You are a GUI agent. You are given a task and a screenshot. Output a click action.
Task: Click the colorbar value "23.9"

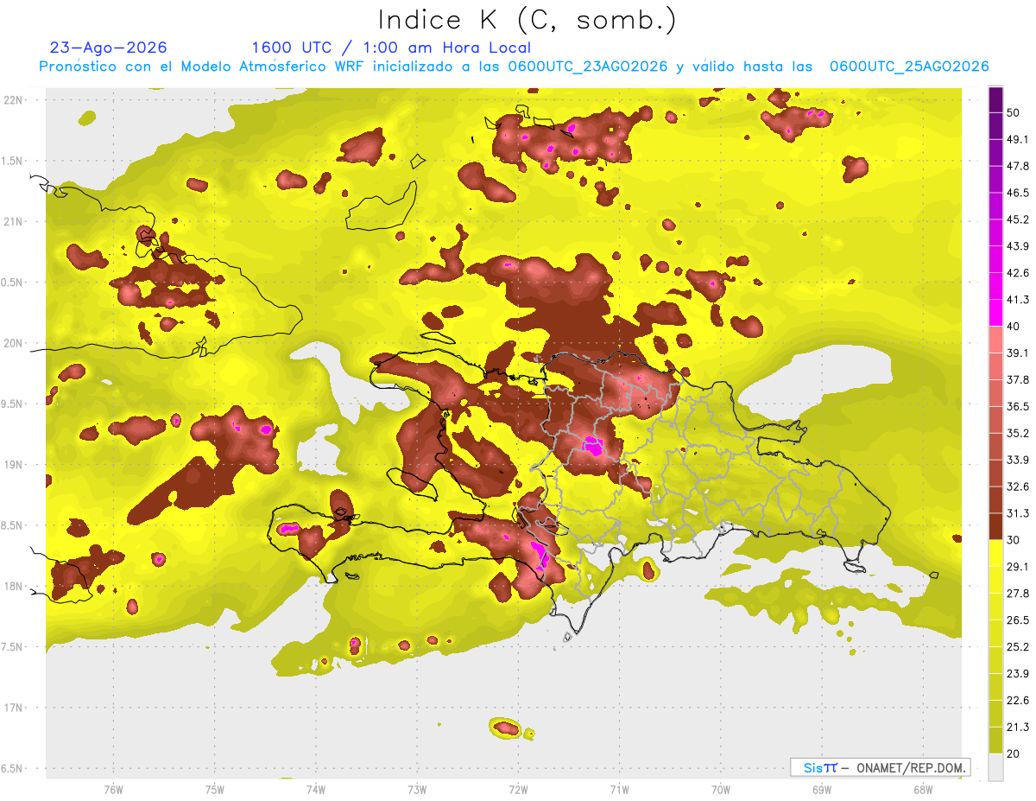point(1019,674)
